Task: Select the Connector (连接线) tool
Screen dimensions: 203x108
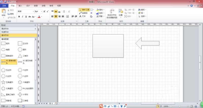Action: 83,13
